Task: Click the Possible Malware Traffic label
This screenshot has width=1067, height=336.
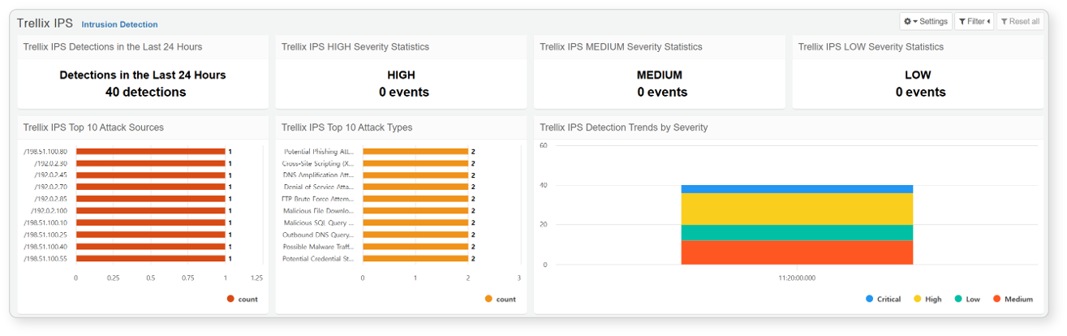Action: tap(319, 247)
